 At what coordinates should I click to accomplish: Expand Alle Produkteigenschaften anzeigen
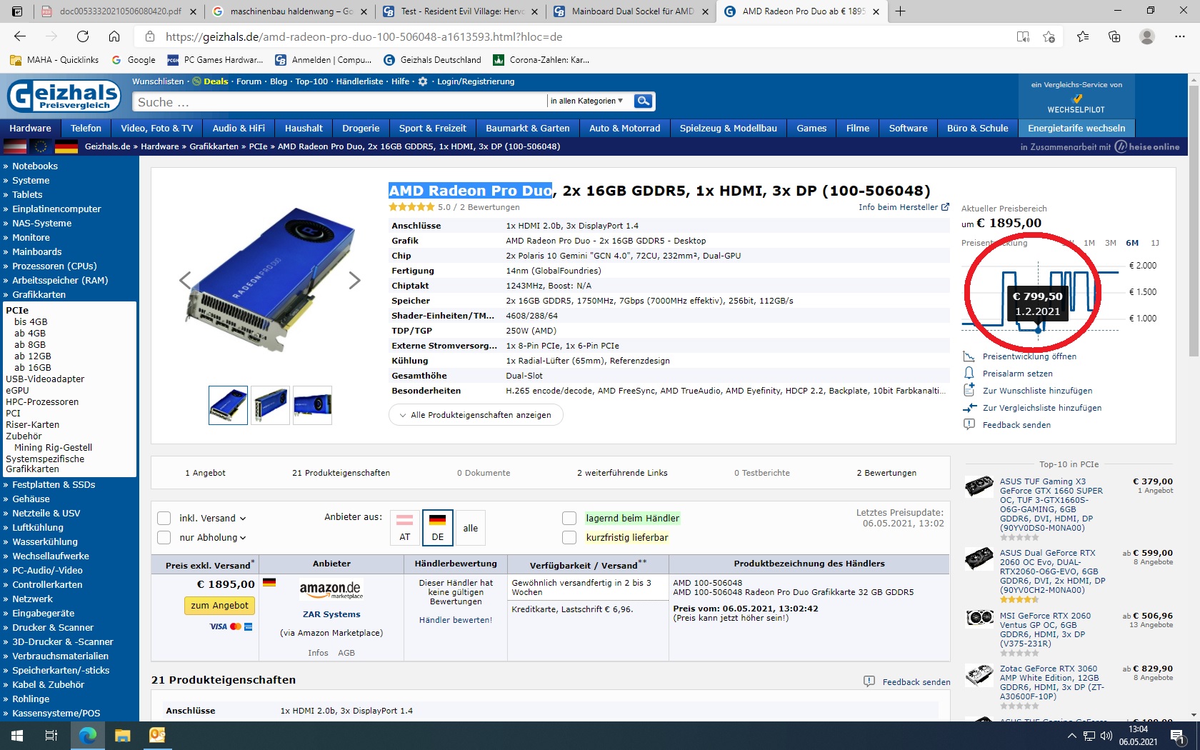pos(476,415)
